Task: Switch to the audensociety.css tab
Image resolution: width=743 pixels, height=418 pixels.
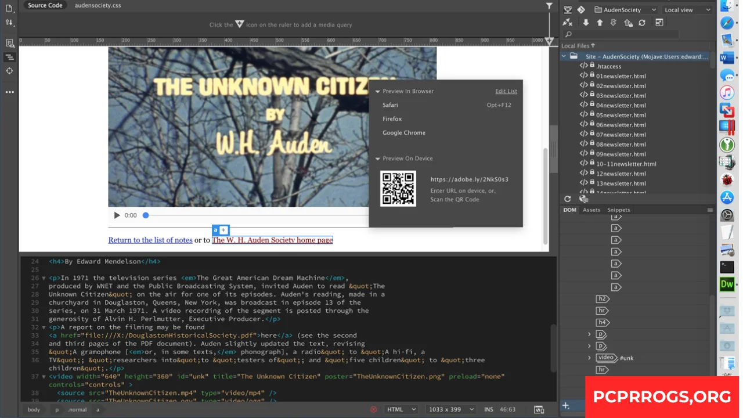Action: pos(98,5)
